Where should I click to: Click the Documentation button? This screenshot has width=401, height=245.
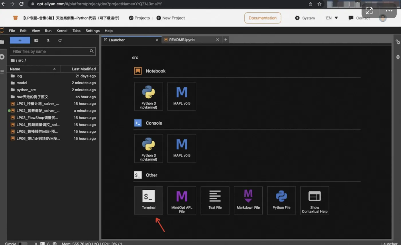click(x=263, y=18)
